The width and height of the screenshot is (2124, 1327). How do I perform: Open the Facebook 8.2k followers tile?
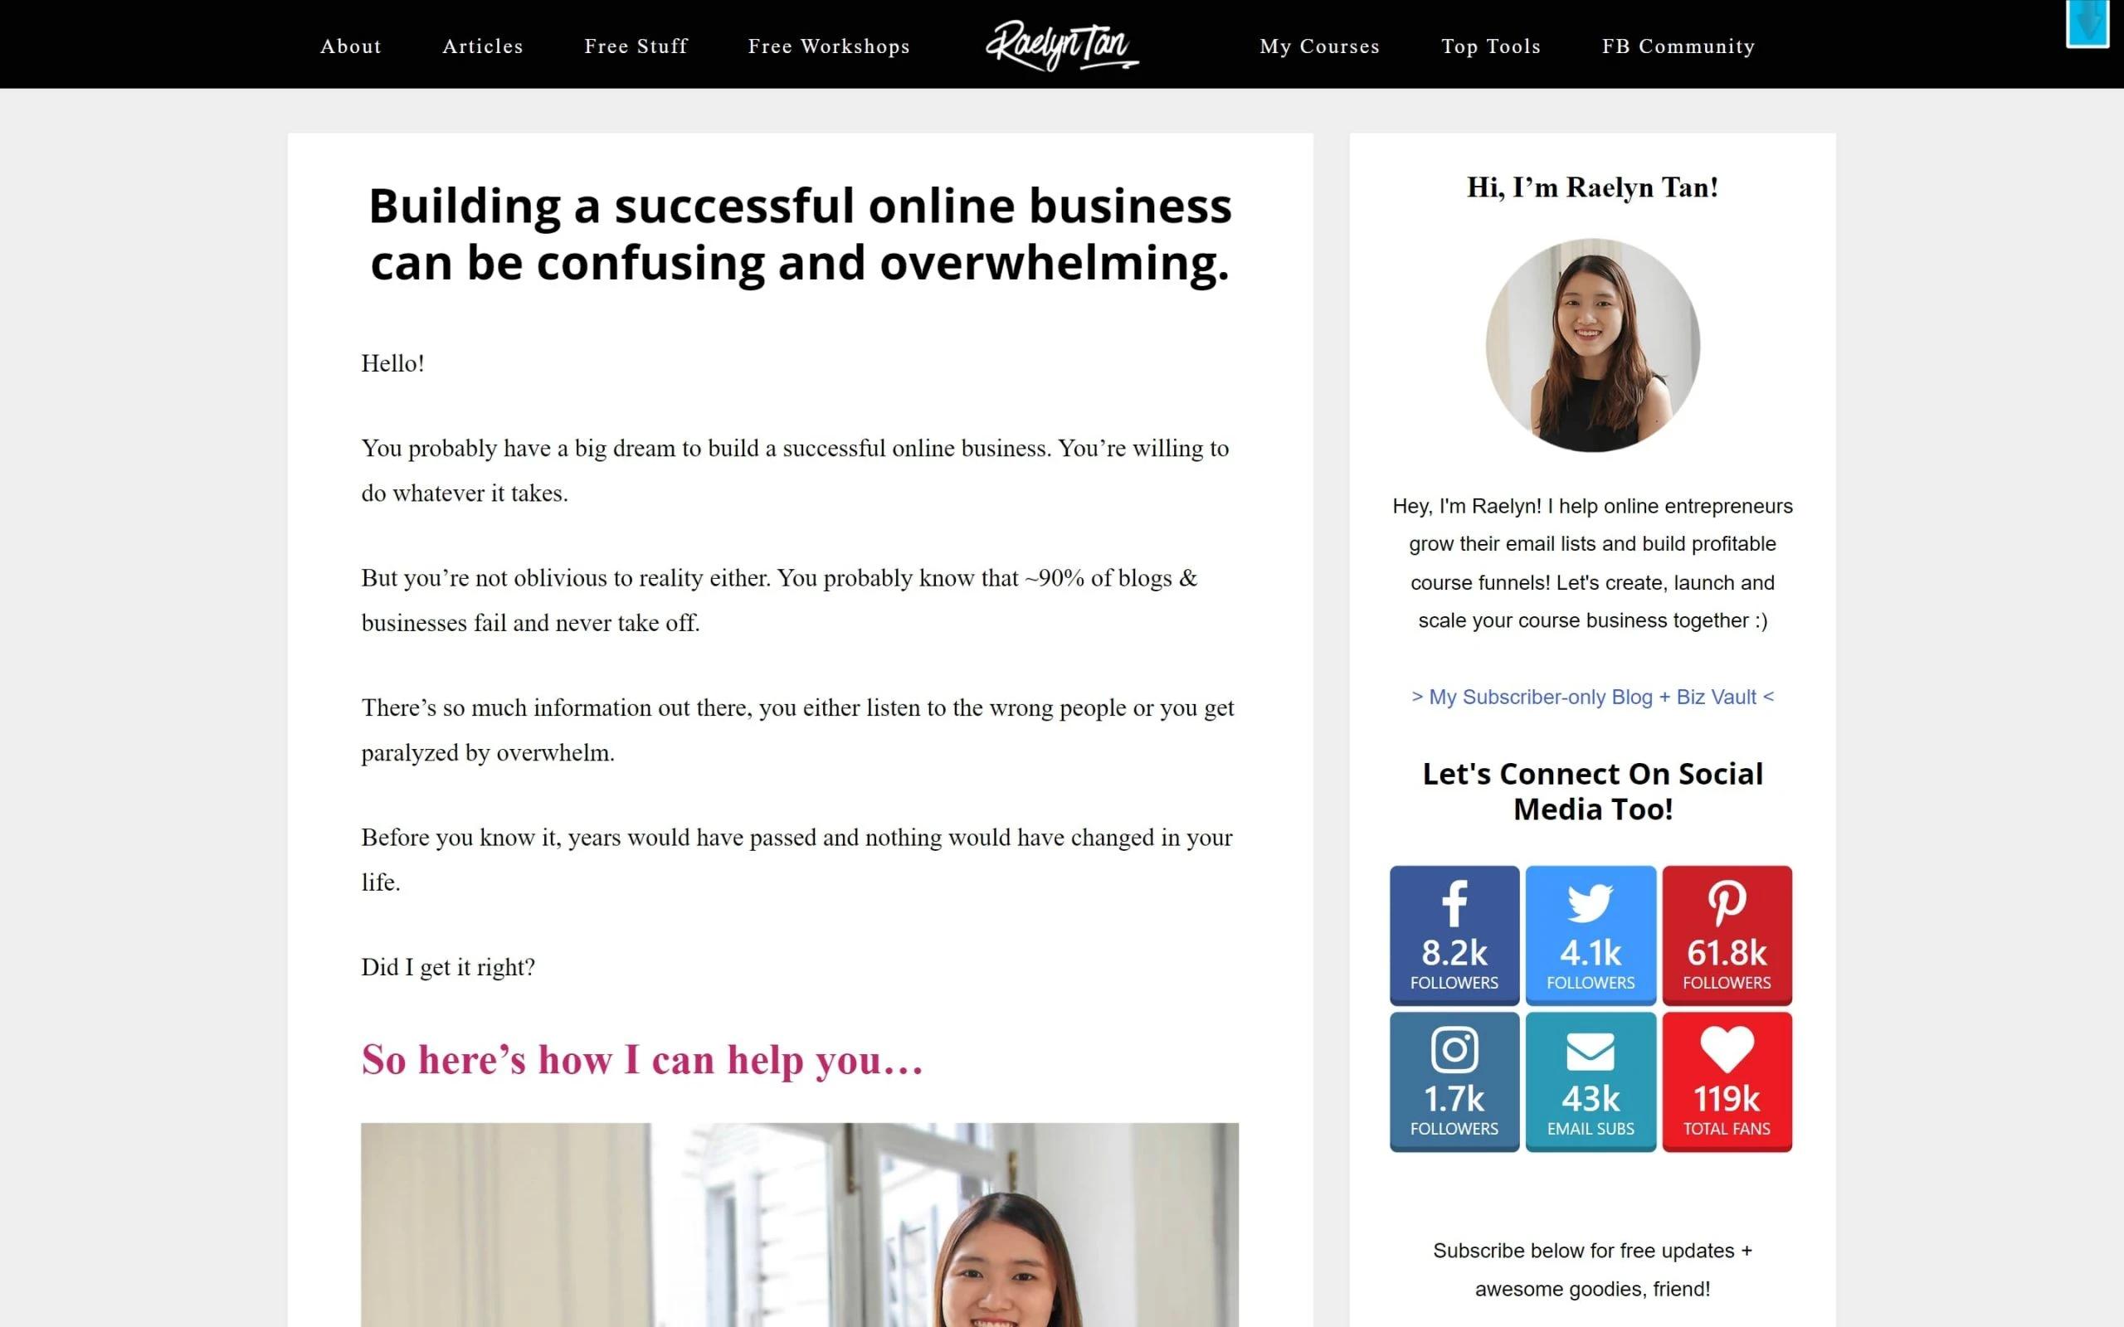(x=1454, y=935)
